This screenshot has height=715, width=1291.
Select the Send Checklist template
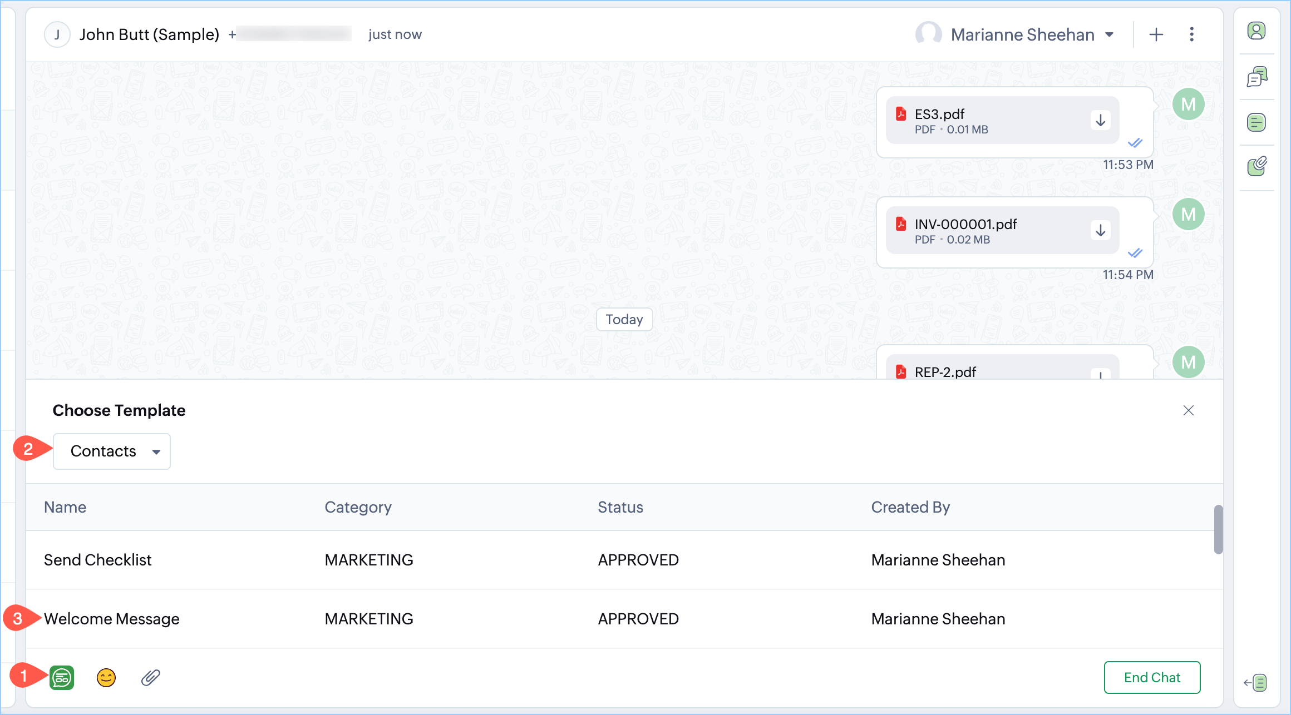click(98, 560)
